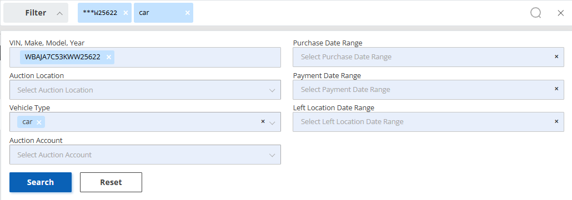Image resolution: width=572 pixels, height=200 pixels.
Task: Remove the ***W25622 filter chip
Action: click(126, 13)
